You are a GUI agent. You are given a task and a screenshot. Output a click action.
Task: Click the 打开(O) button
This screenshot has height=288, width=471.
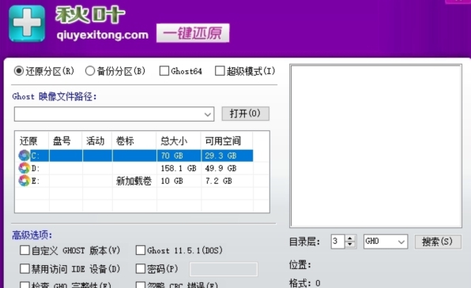point(245,114)
